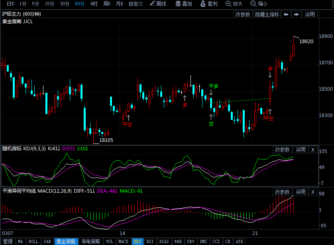Switch to the 5分 timeframe

(x=35, y=4)
